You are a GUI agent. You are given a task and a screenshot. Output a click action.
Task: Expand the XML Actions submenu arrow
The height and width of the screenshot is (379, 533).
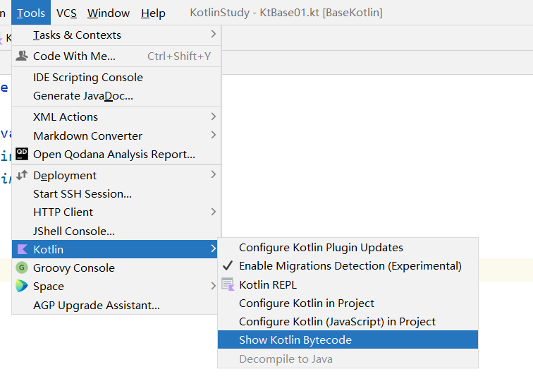[213, 116]
